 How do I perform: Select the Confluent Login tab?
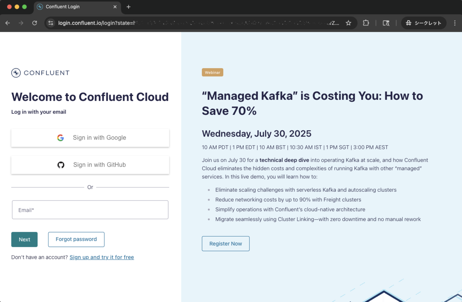[x=77, y=7]
